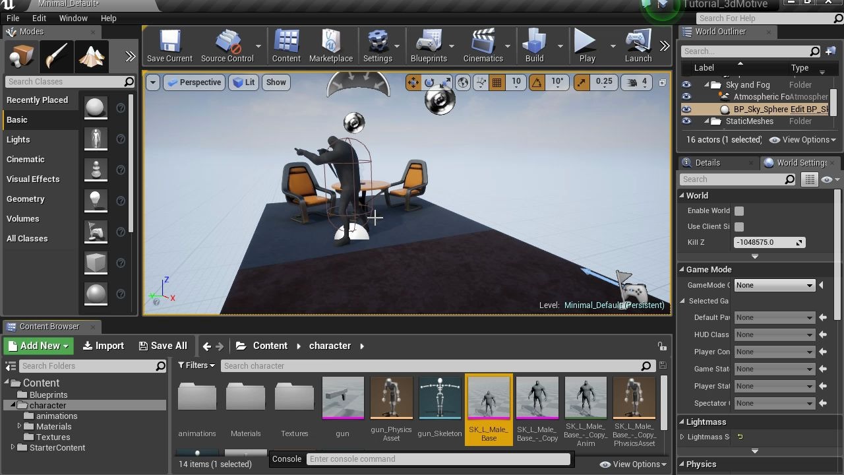Select the Landscape mode icon
The width and height of the screenshot is (844, 475).
pyautogui.click(x=91, y=57)
